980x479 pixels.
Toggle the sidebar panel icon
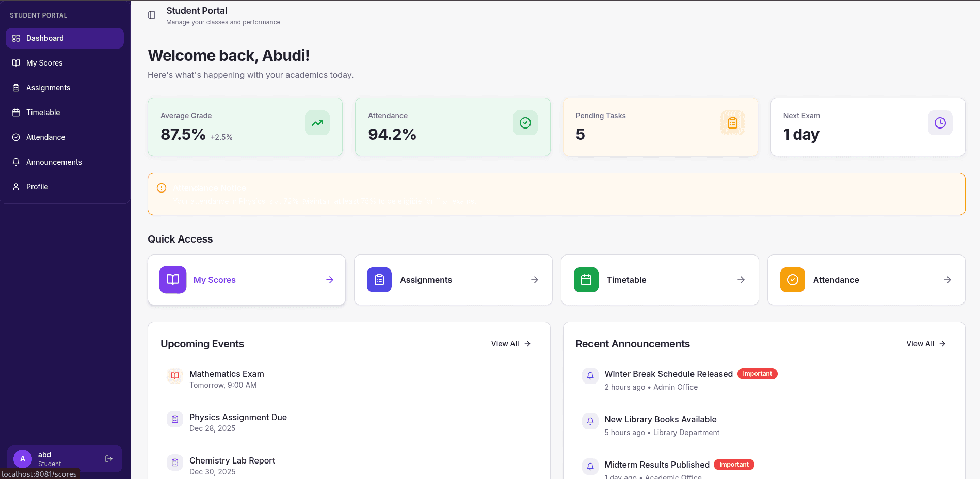pyautogui.click(x=152, y=15)
